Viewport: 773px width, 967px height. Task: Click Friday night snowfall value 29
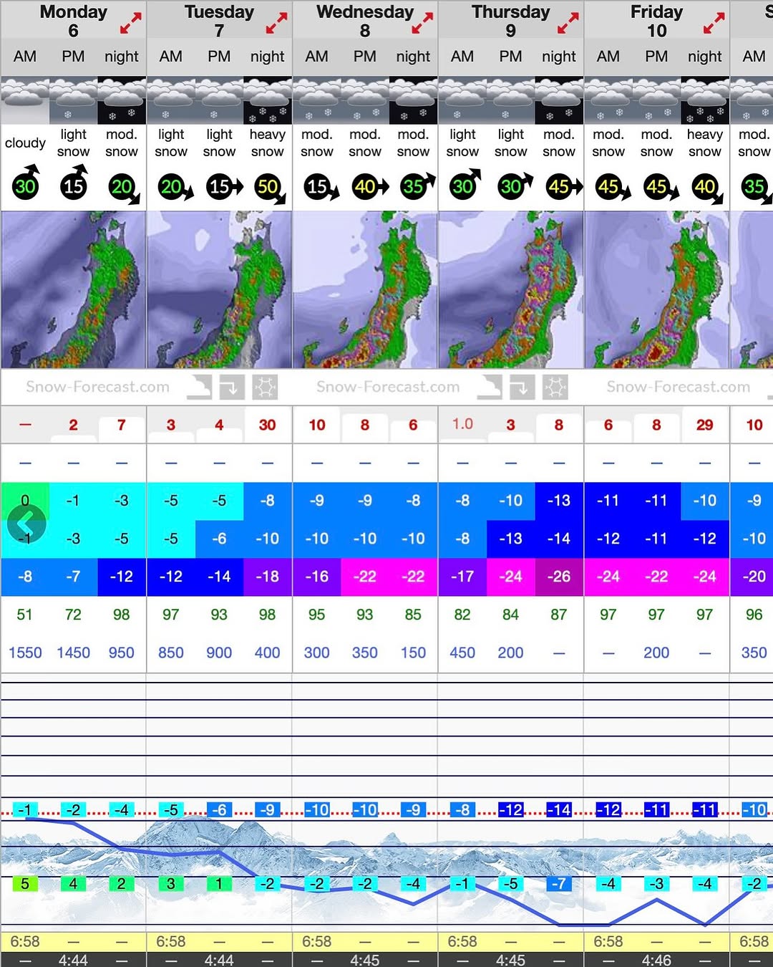tap(705, 425)
